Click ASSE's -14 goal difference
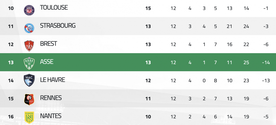This screenshot has height=125, width=276. [x=266, y=62]
